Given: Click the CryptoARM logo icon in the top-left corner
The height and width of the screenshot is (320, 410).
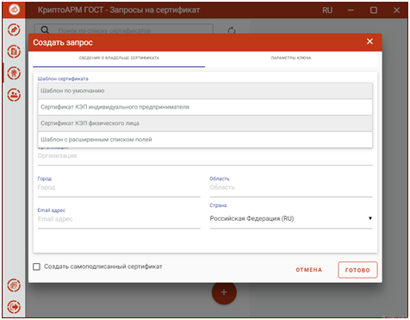Looking at the screenshot, I should pos(14,9).
